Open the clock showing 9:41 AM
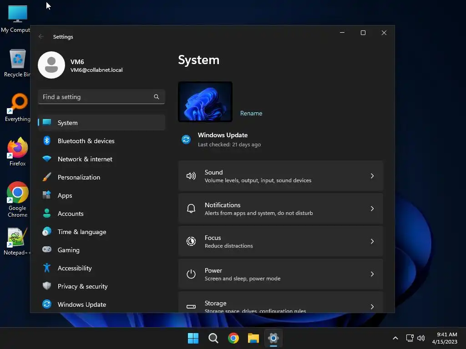The height and width of the screenshot is (349, 466). pyautogui.click(x=445, y=338)
